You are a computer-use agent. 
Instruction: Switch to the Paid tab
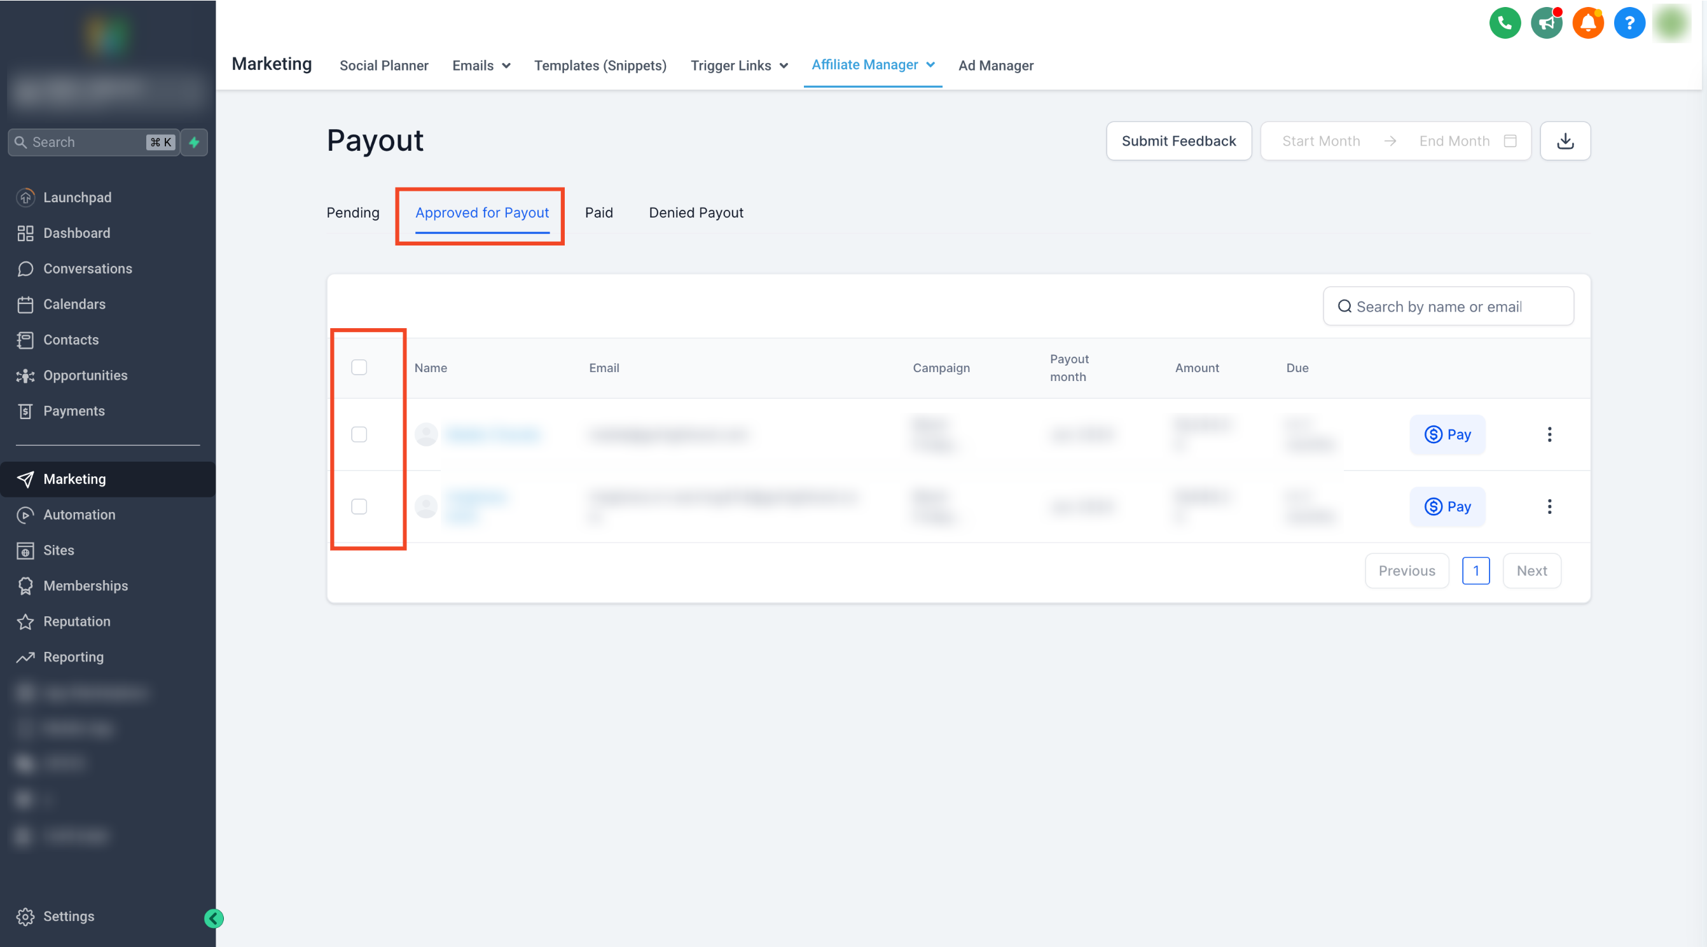598,212
